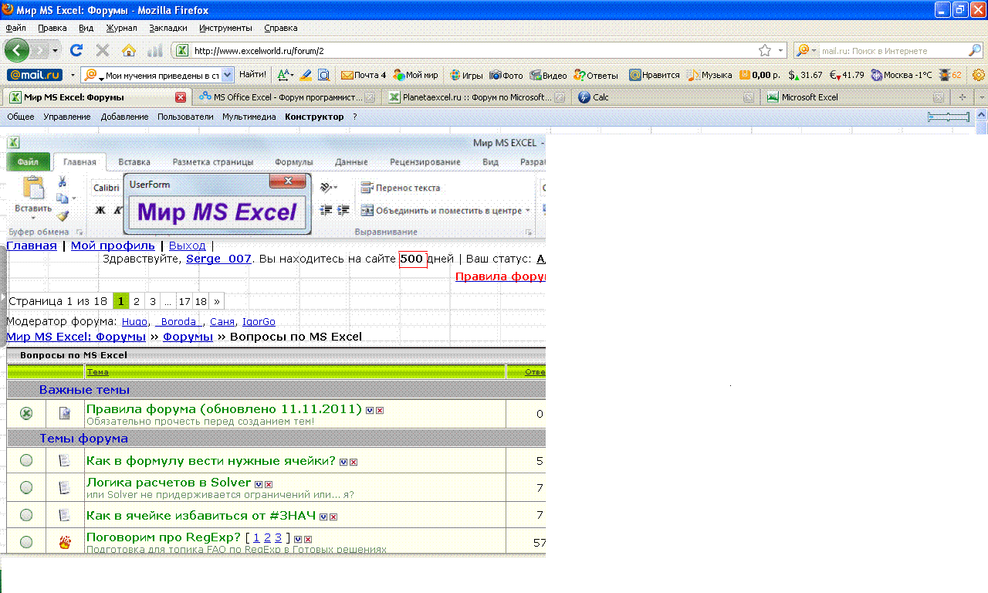Image resolution: width=988 pixels, height=593 pixels.
Task: Open moderator Hugo's profile link
Action: click(134, 321)
